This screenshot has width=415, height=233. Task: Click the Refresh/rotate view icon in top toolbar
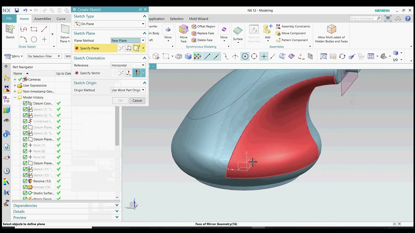coord(342,56)
